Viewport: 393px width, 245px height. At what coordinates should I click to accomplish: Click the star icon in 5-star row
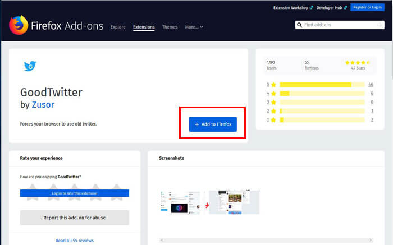[274, 85]
